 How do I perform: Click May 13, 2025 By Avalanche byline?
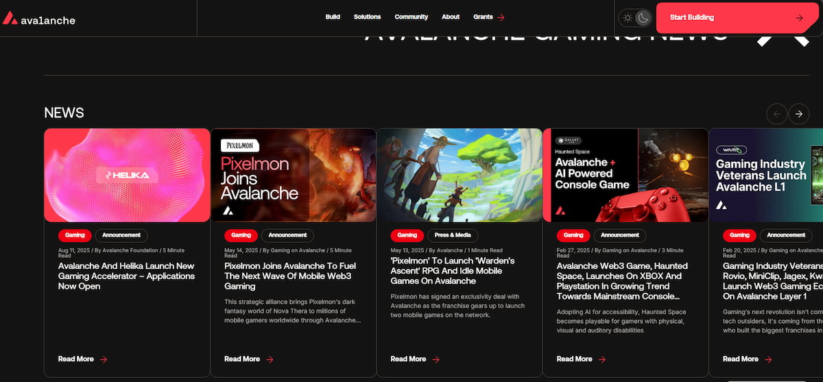tap(446, 250)
